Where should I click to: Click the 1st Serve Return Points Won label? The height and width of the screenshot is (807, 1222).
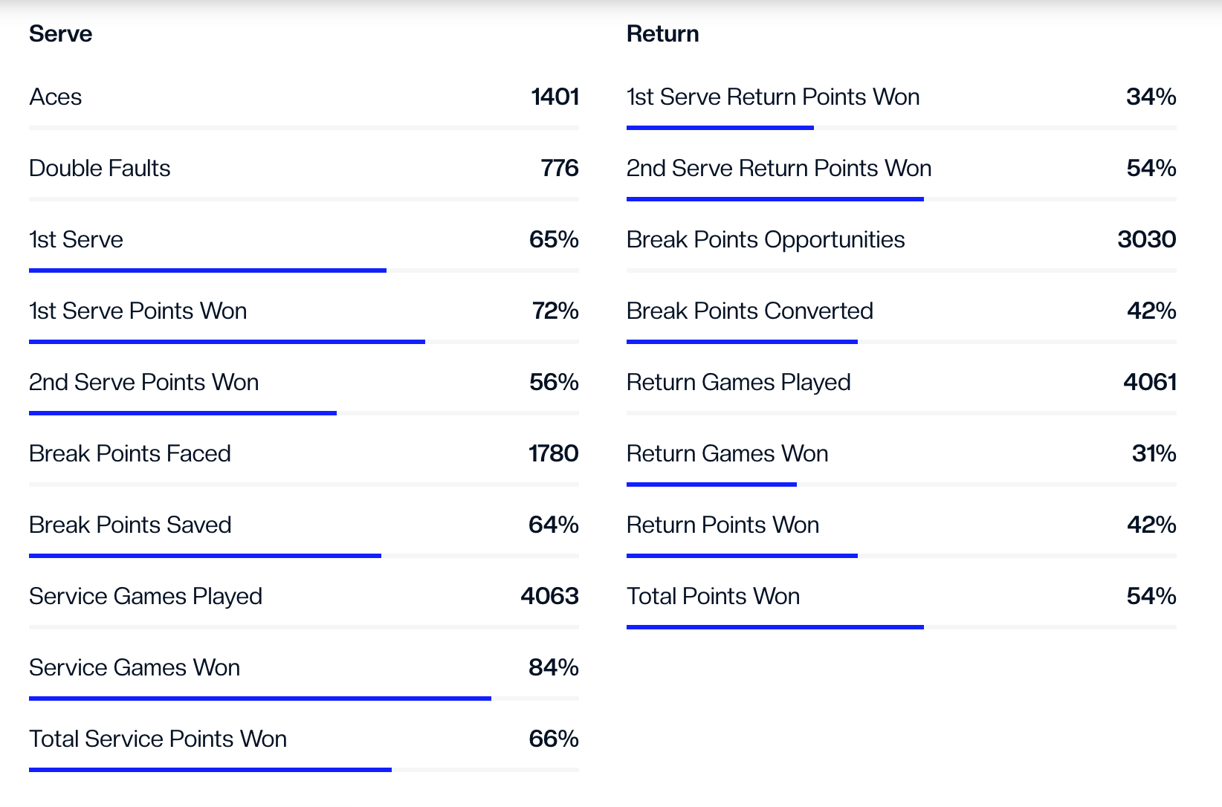pos(773,97)
